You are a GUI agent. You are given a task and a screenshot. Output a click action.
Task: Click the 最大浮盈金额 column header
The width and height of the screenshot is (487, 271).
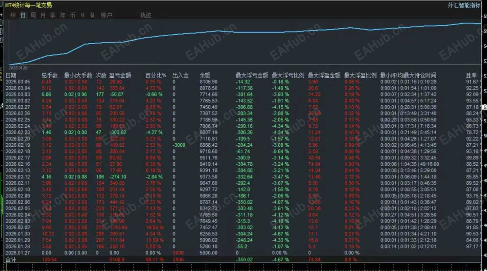(x=324, y=75)
